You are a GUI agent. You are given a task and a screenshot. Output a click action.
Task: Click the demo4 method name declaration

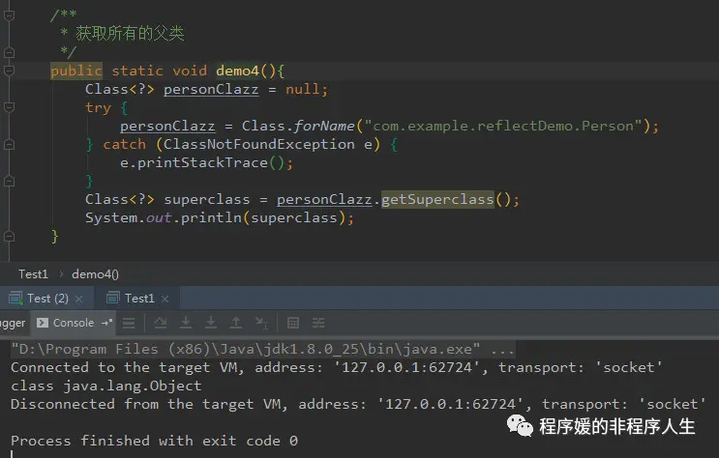click(237, 71)
